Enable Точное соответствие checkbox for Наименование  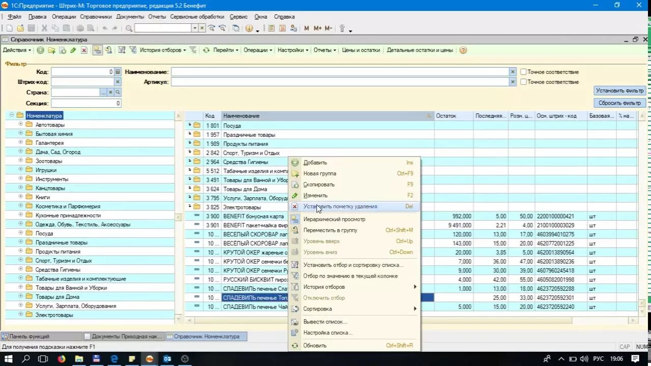point(523,72)
